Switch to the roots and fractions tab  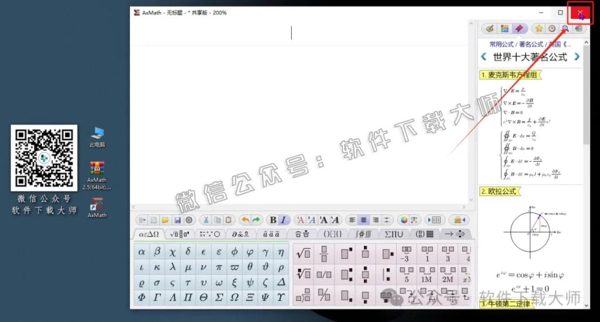[179, 234]
